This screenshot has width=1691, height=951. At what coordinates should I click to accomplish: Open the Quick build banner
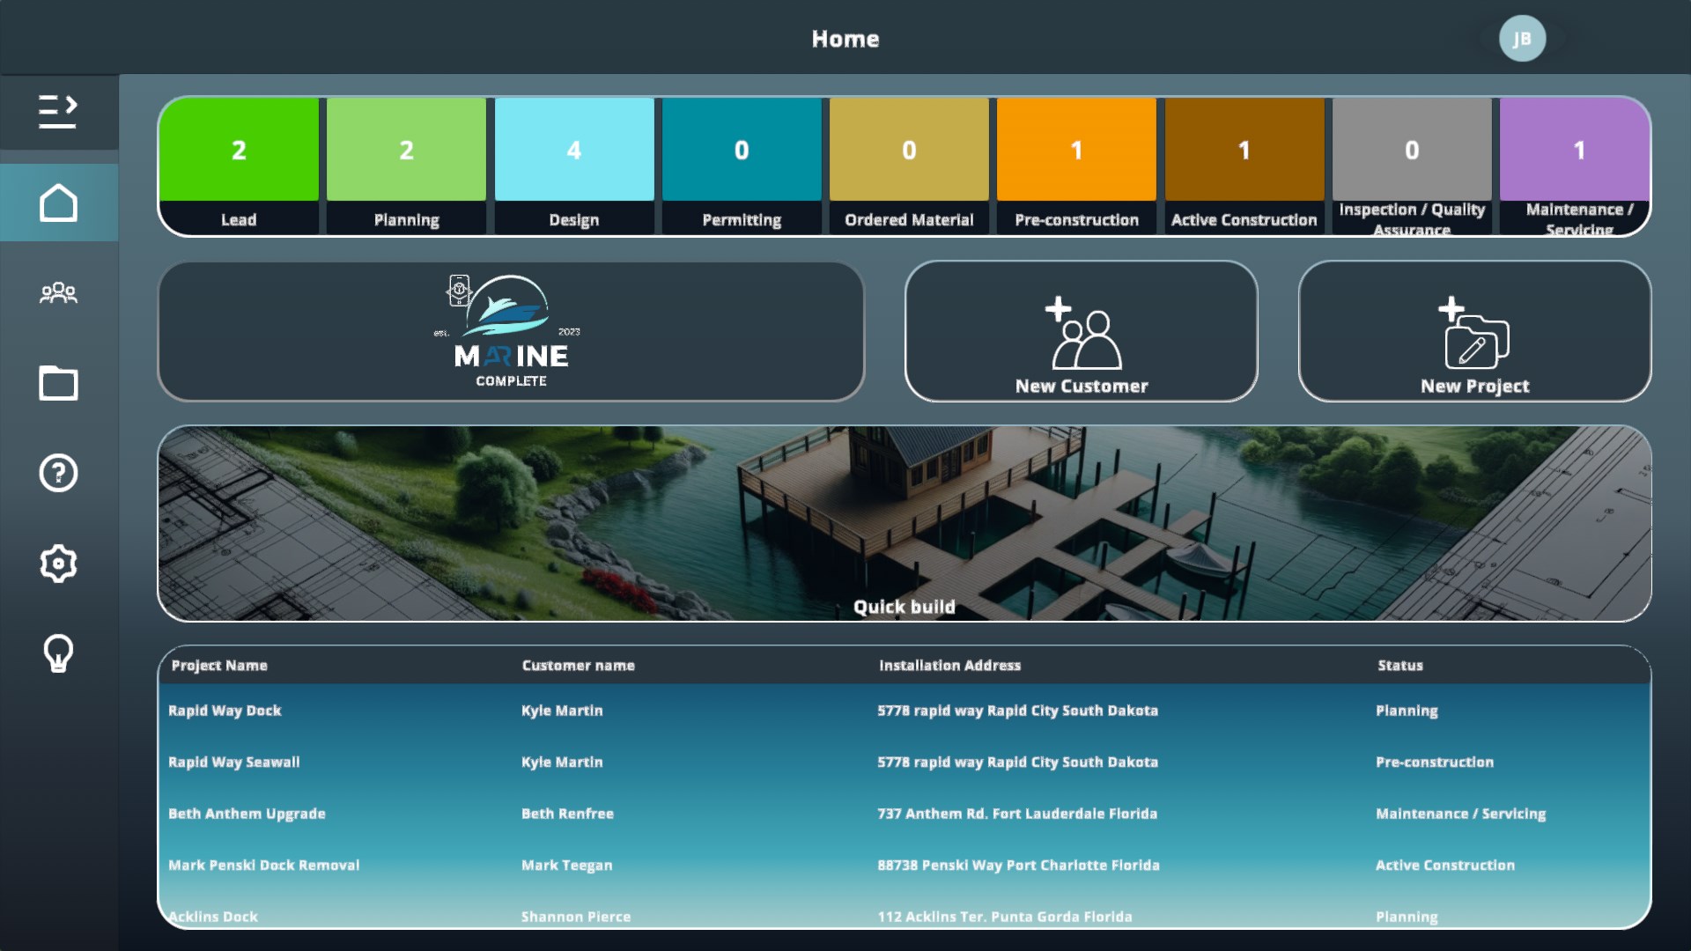click(x=904, y=525)
